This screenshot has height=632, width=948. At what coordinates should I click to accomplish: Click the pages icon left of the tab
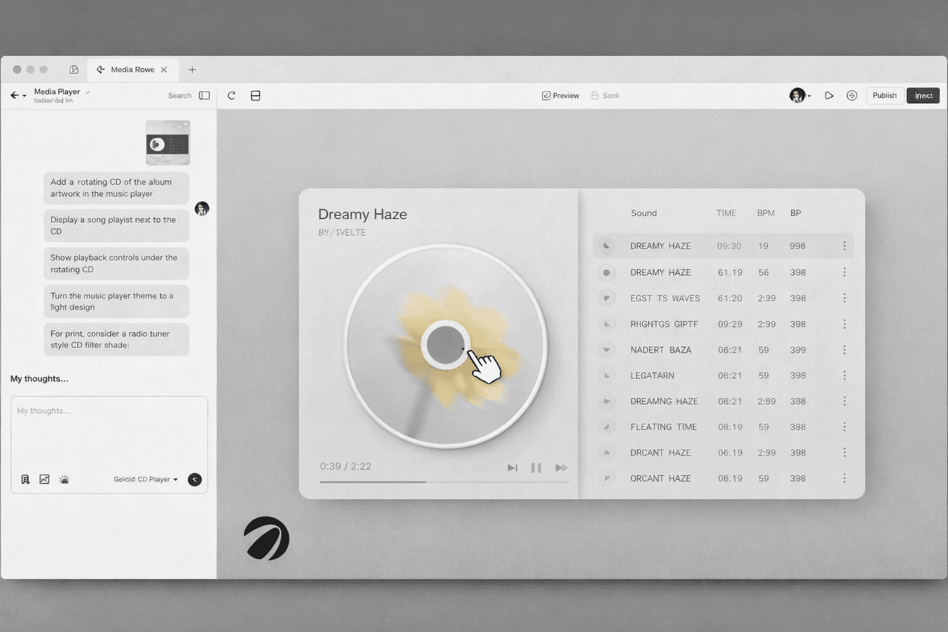click(x=74, y=70)
